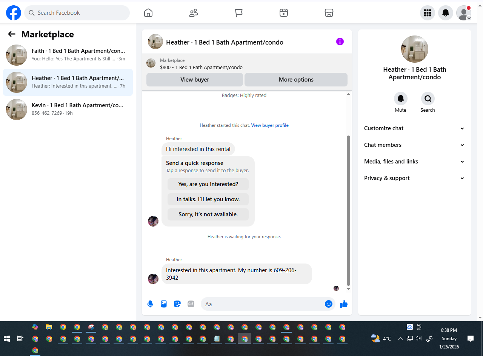Expand the Customize chat section
The image size is (483, 356).
pos(414,128)
